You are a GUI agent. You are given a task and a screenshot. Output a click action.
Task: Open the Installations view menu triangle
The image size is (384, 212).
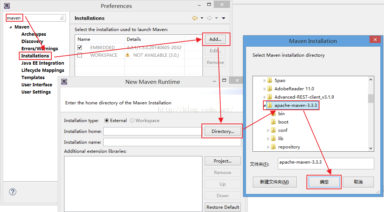[224, 18]
